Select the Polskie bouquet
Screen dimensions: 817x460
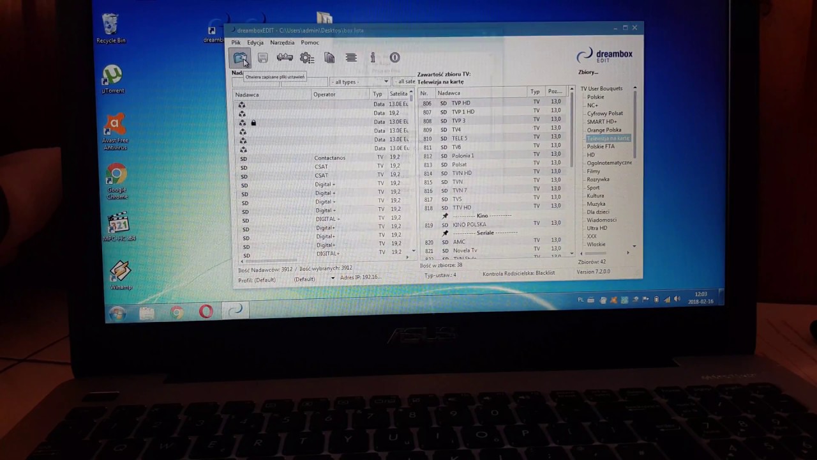coord(596,97)
